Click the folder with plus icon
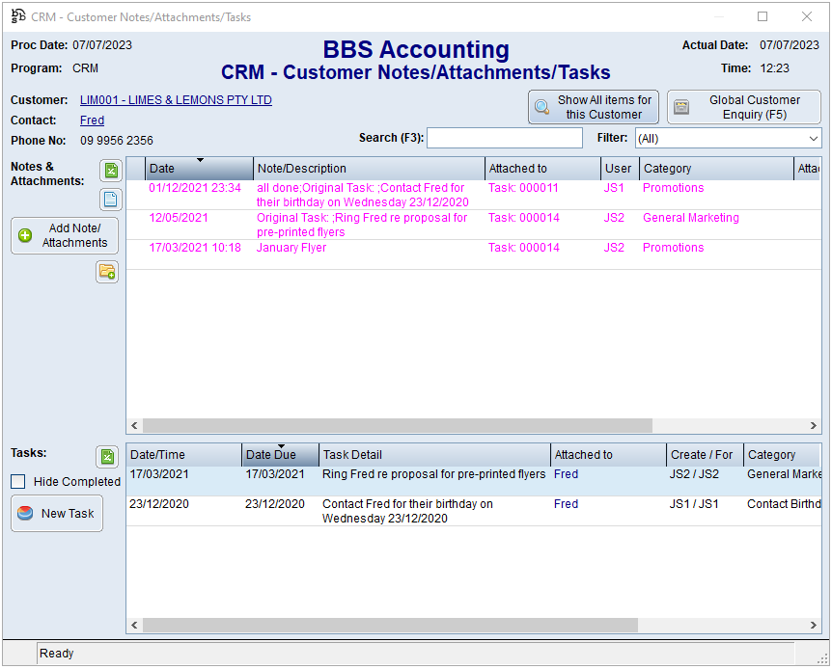Screen dimensions: 832x669 (106, 273)
